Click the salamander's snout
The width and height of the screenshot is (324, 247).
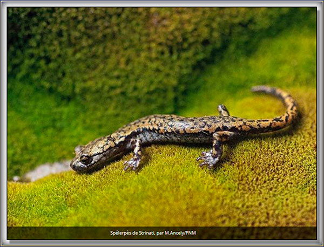73,166
